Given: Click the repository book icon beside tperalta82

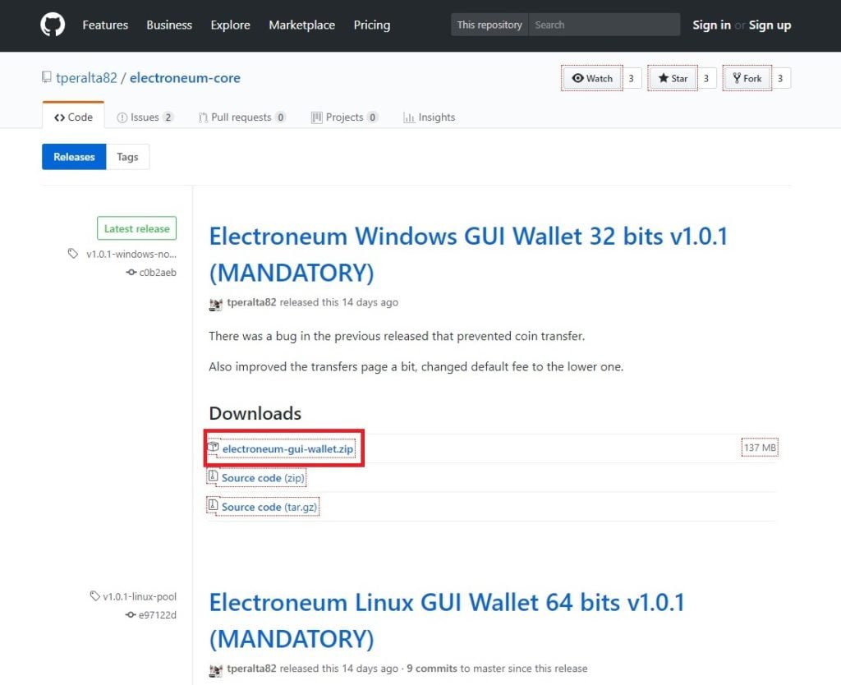Looking at the screenshot, I should pyautogui.click(x=47, y=77).
